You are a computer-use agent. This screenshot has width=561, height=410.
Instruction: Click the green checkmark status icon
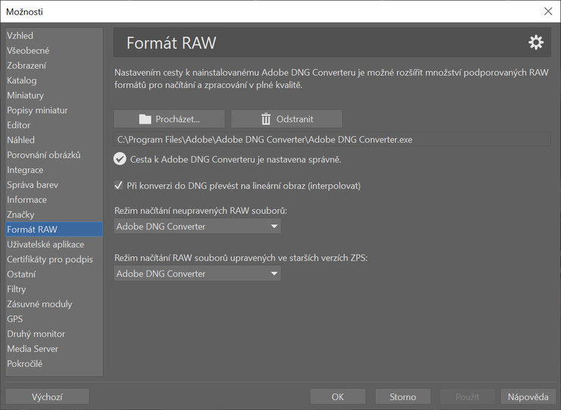pos(120,159)
